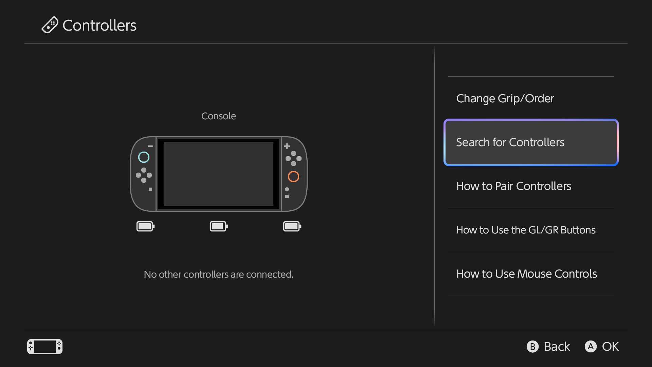
Task: Click the left Joy-Con battery icon
Action: click(146, 226)
